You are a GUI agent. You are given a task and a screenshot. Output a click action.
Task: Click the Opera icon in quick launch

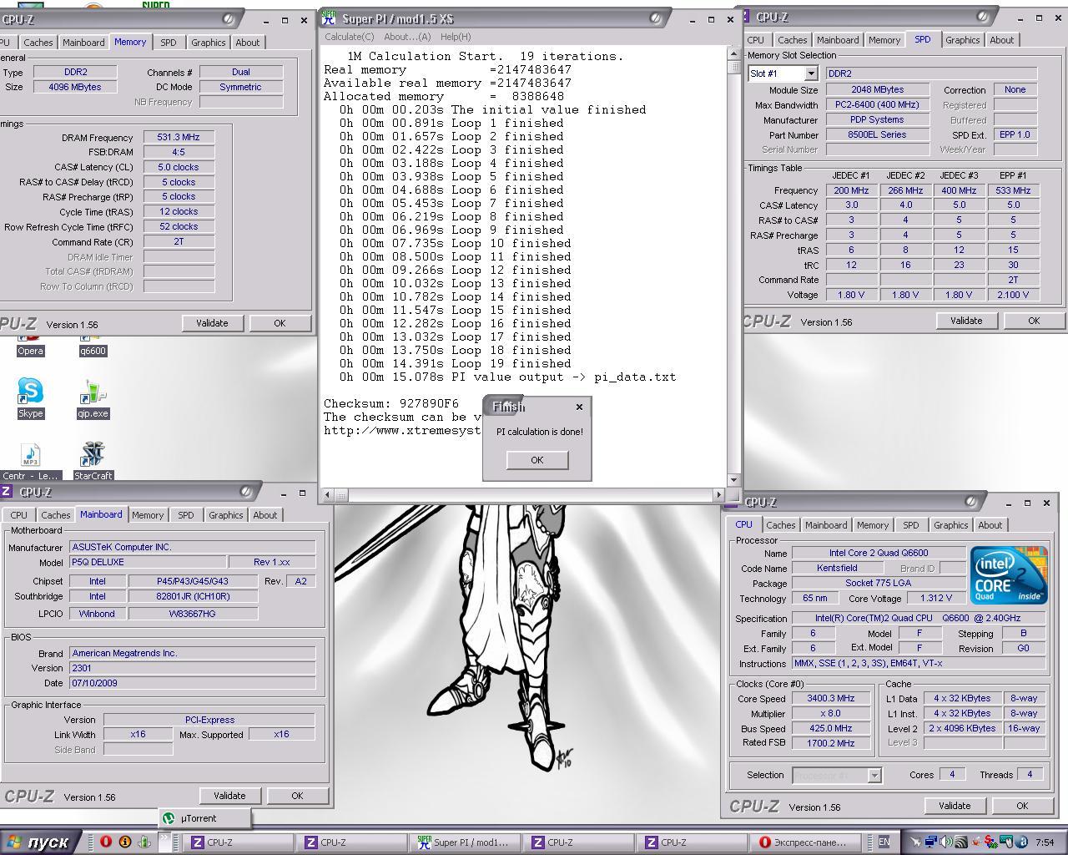click(106, 842)
